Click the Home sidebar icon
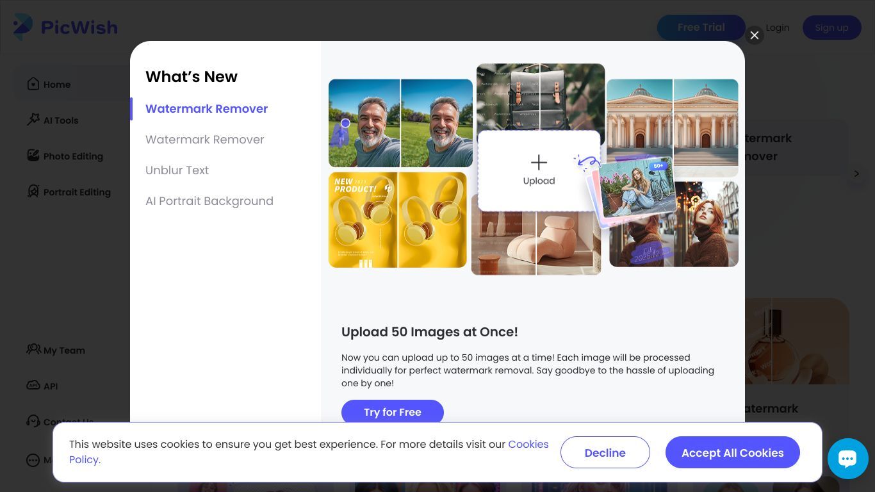 tap(33, 84)
